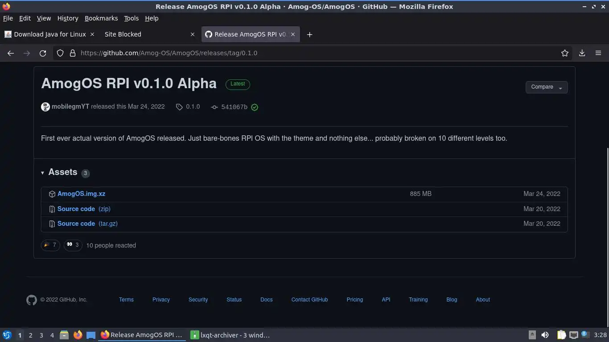This screenshot has width=609, height=342.
Task: Switch to Download Java for Linux tab
Action: tap(49, 34)
